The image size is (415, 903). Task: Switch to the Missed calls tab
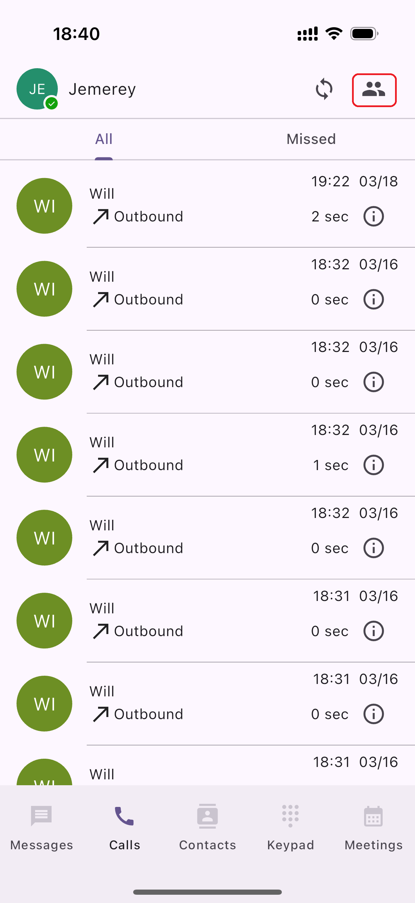pyautogui.click(x=311, y=139)
